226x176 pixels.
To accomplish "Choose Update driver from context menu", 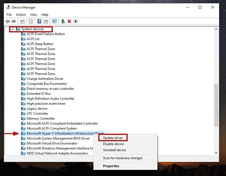I will (113, 138).
